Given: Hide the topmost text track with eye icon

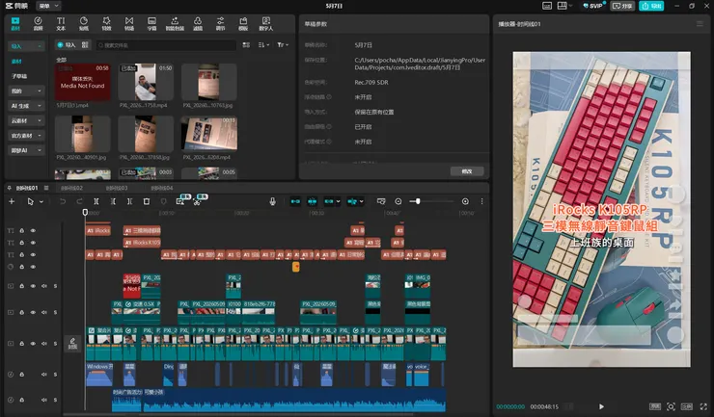Looking at the screenshot, I should click(x=33, y=230).
